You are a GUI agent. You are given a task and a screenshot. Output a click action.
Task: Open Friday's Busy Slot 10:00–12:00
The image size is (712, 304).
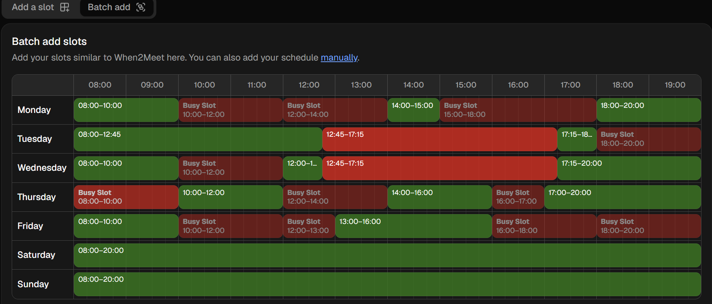point(231,226)
